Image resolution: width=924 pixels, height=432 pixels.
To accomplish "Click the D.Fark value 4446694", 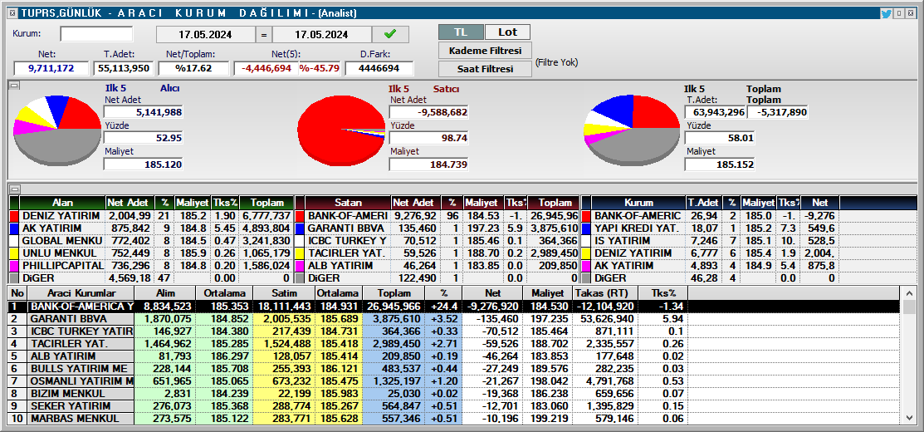I will [x=379, y=68].
